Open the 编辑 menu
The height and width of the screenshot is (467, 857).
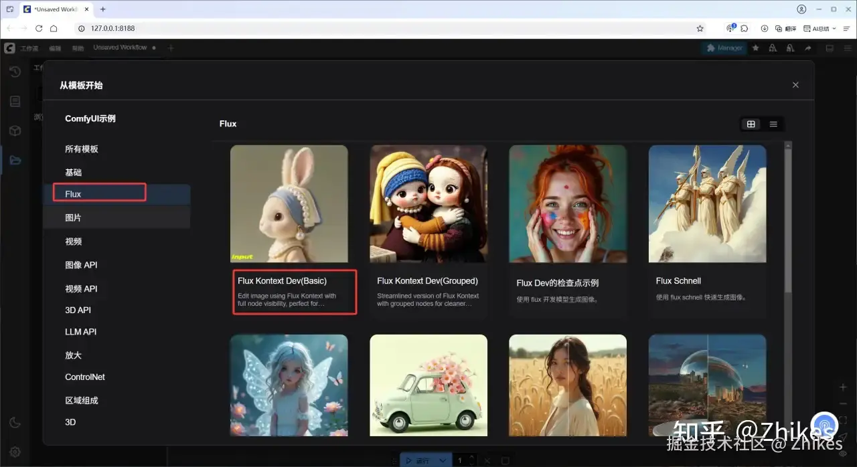coord(55,48)
